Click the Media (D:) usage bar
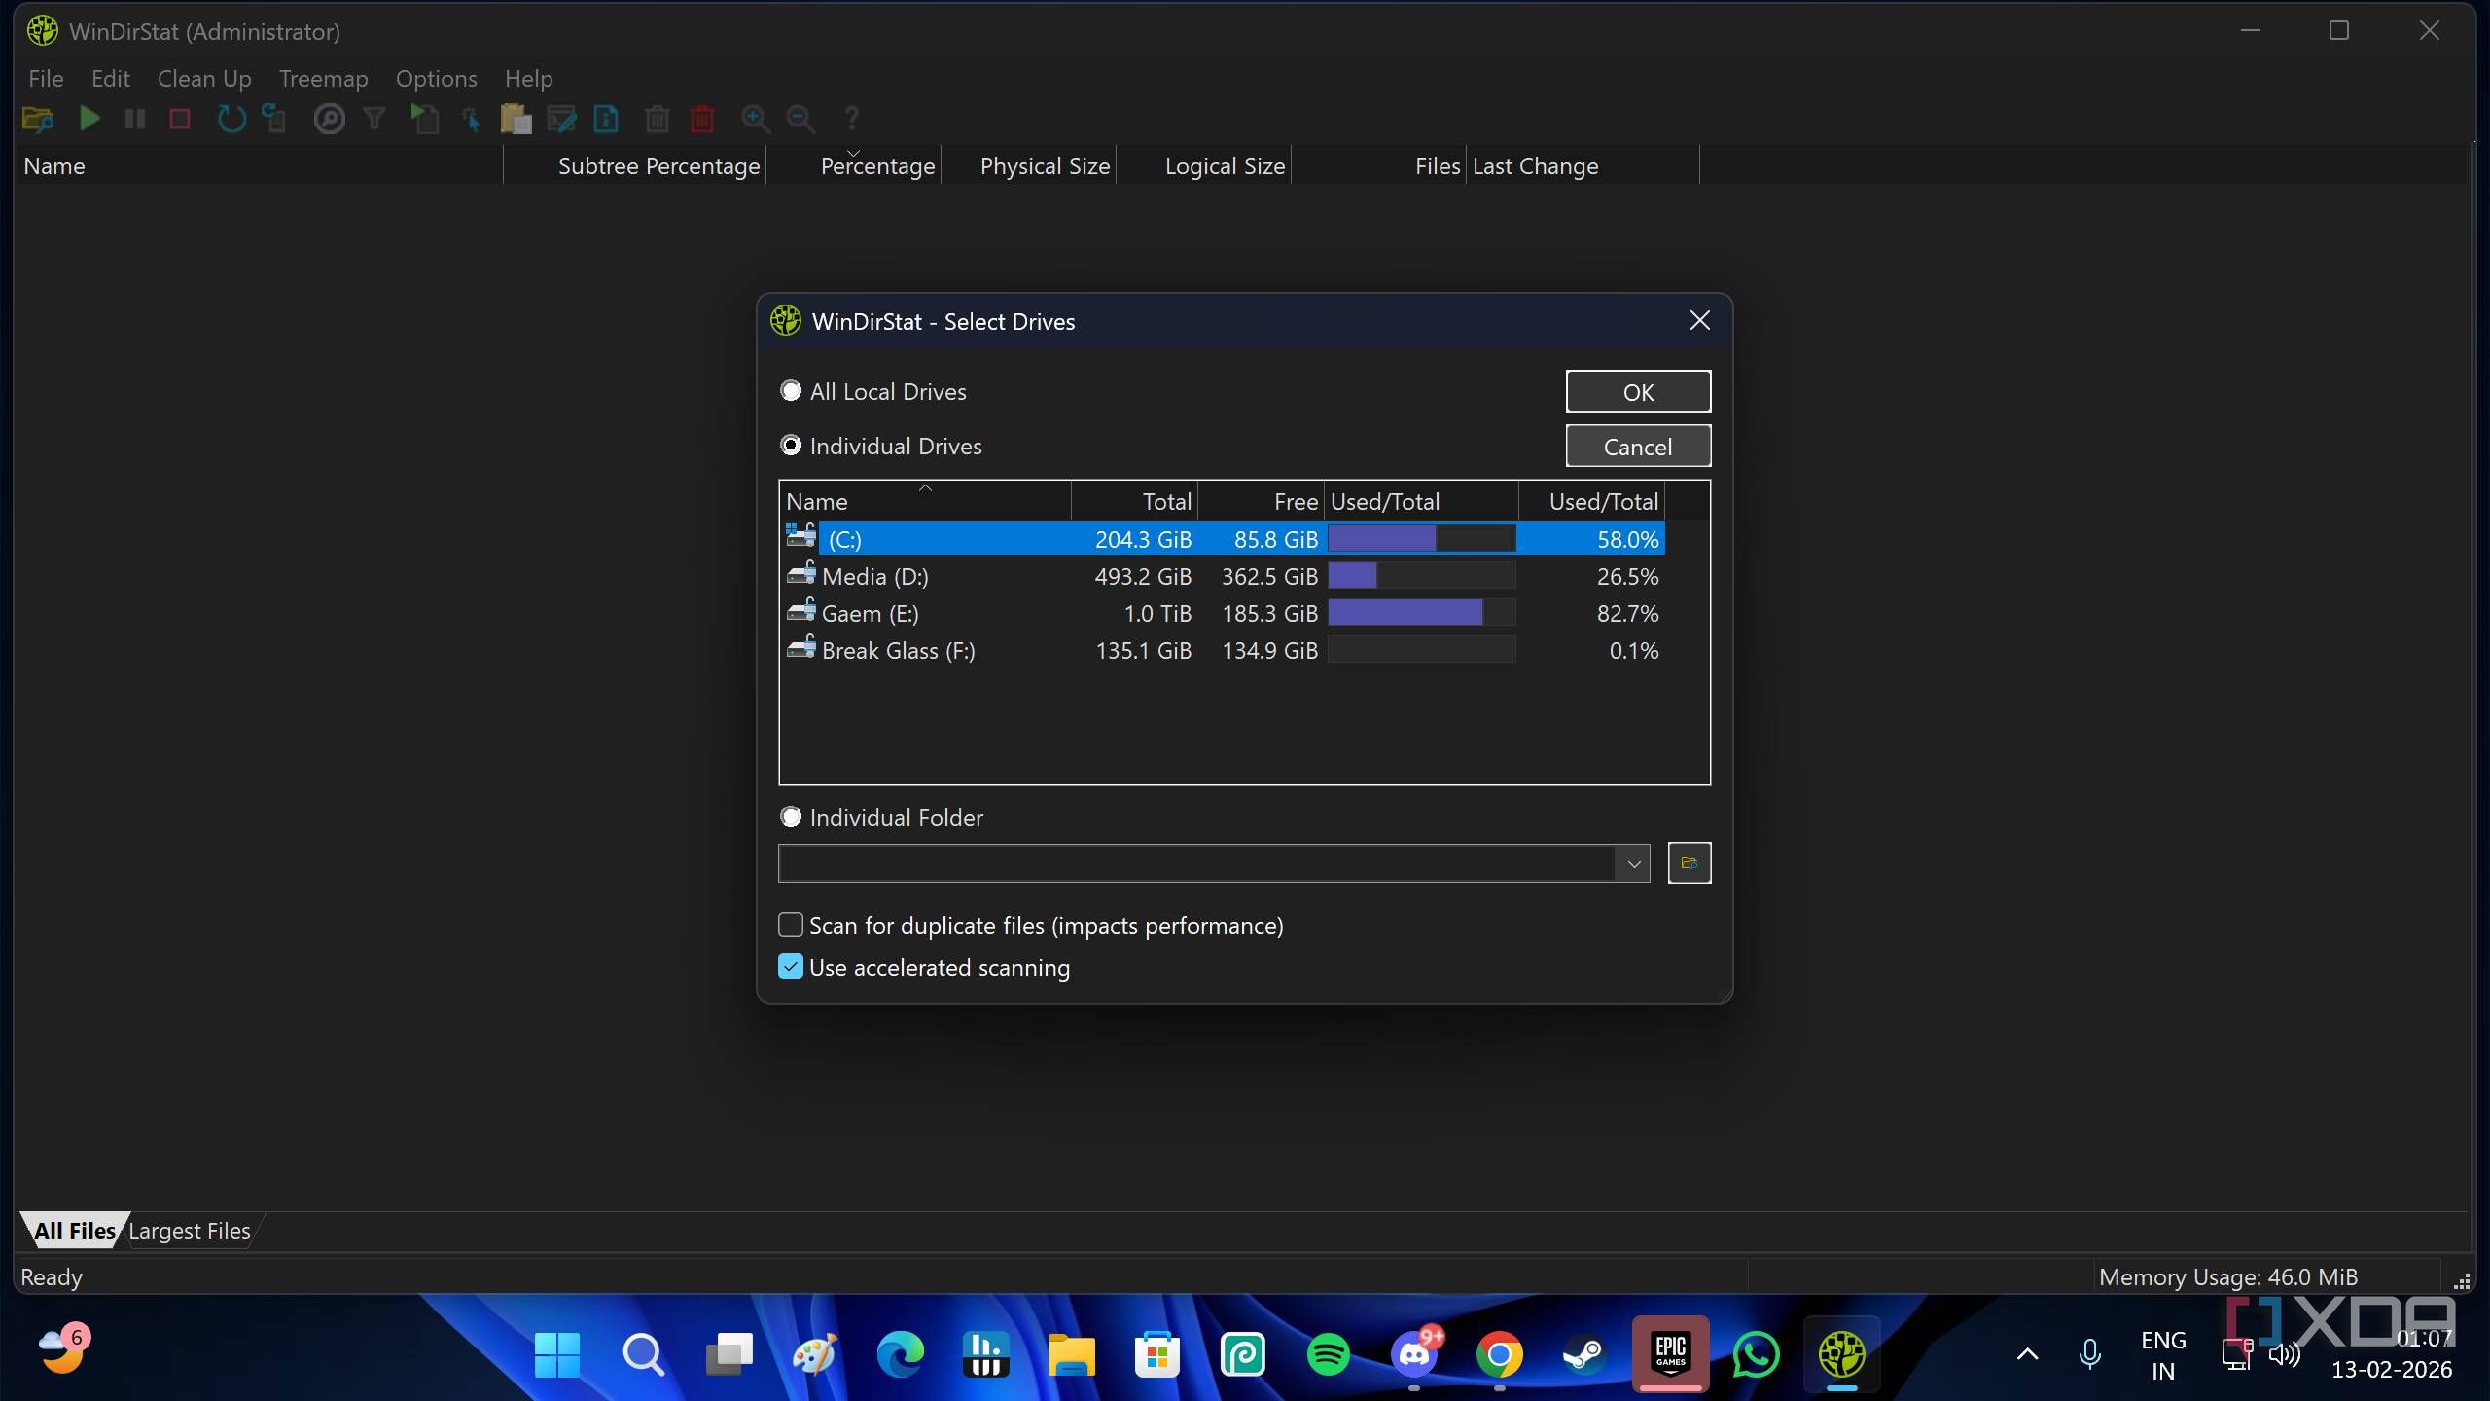2490x1401 pixels. 1421,576
